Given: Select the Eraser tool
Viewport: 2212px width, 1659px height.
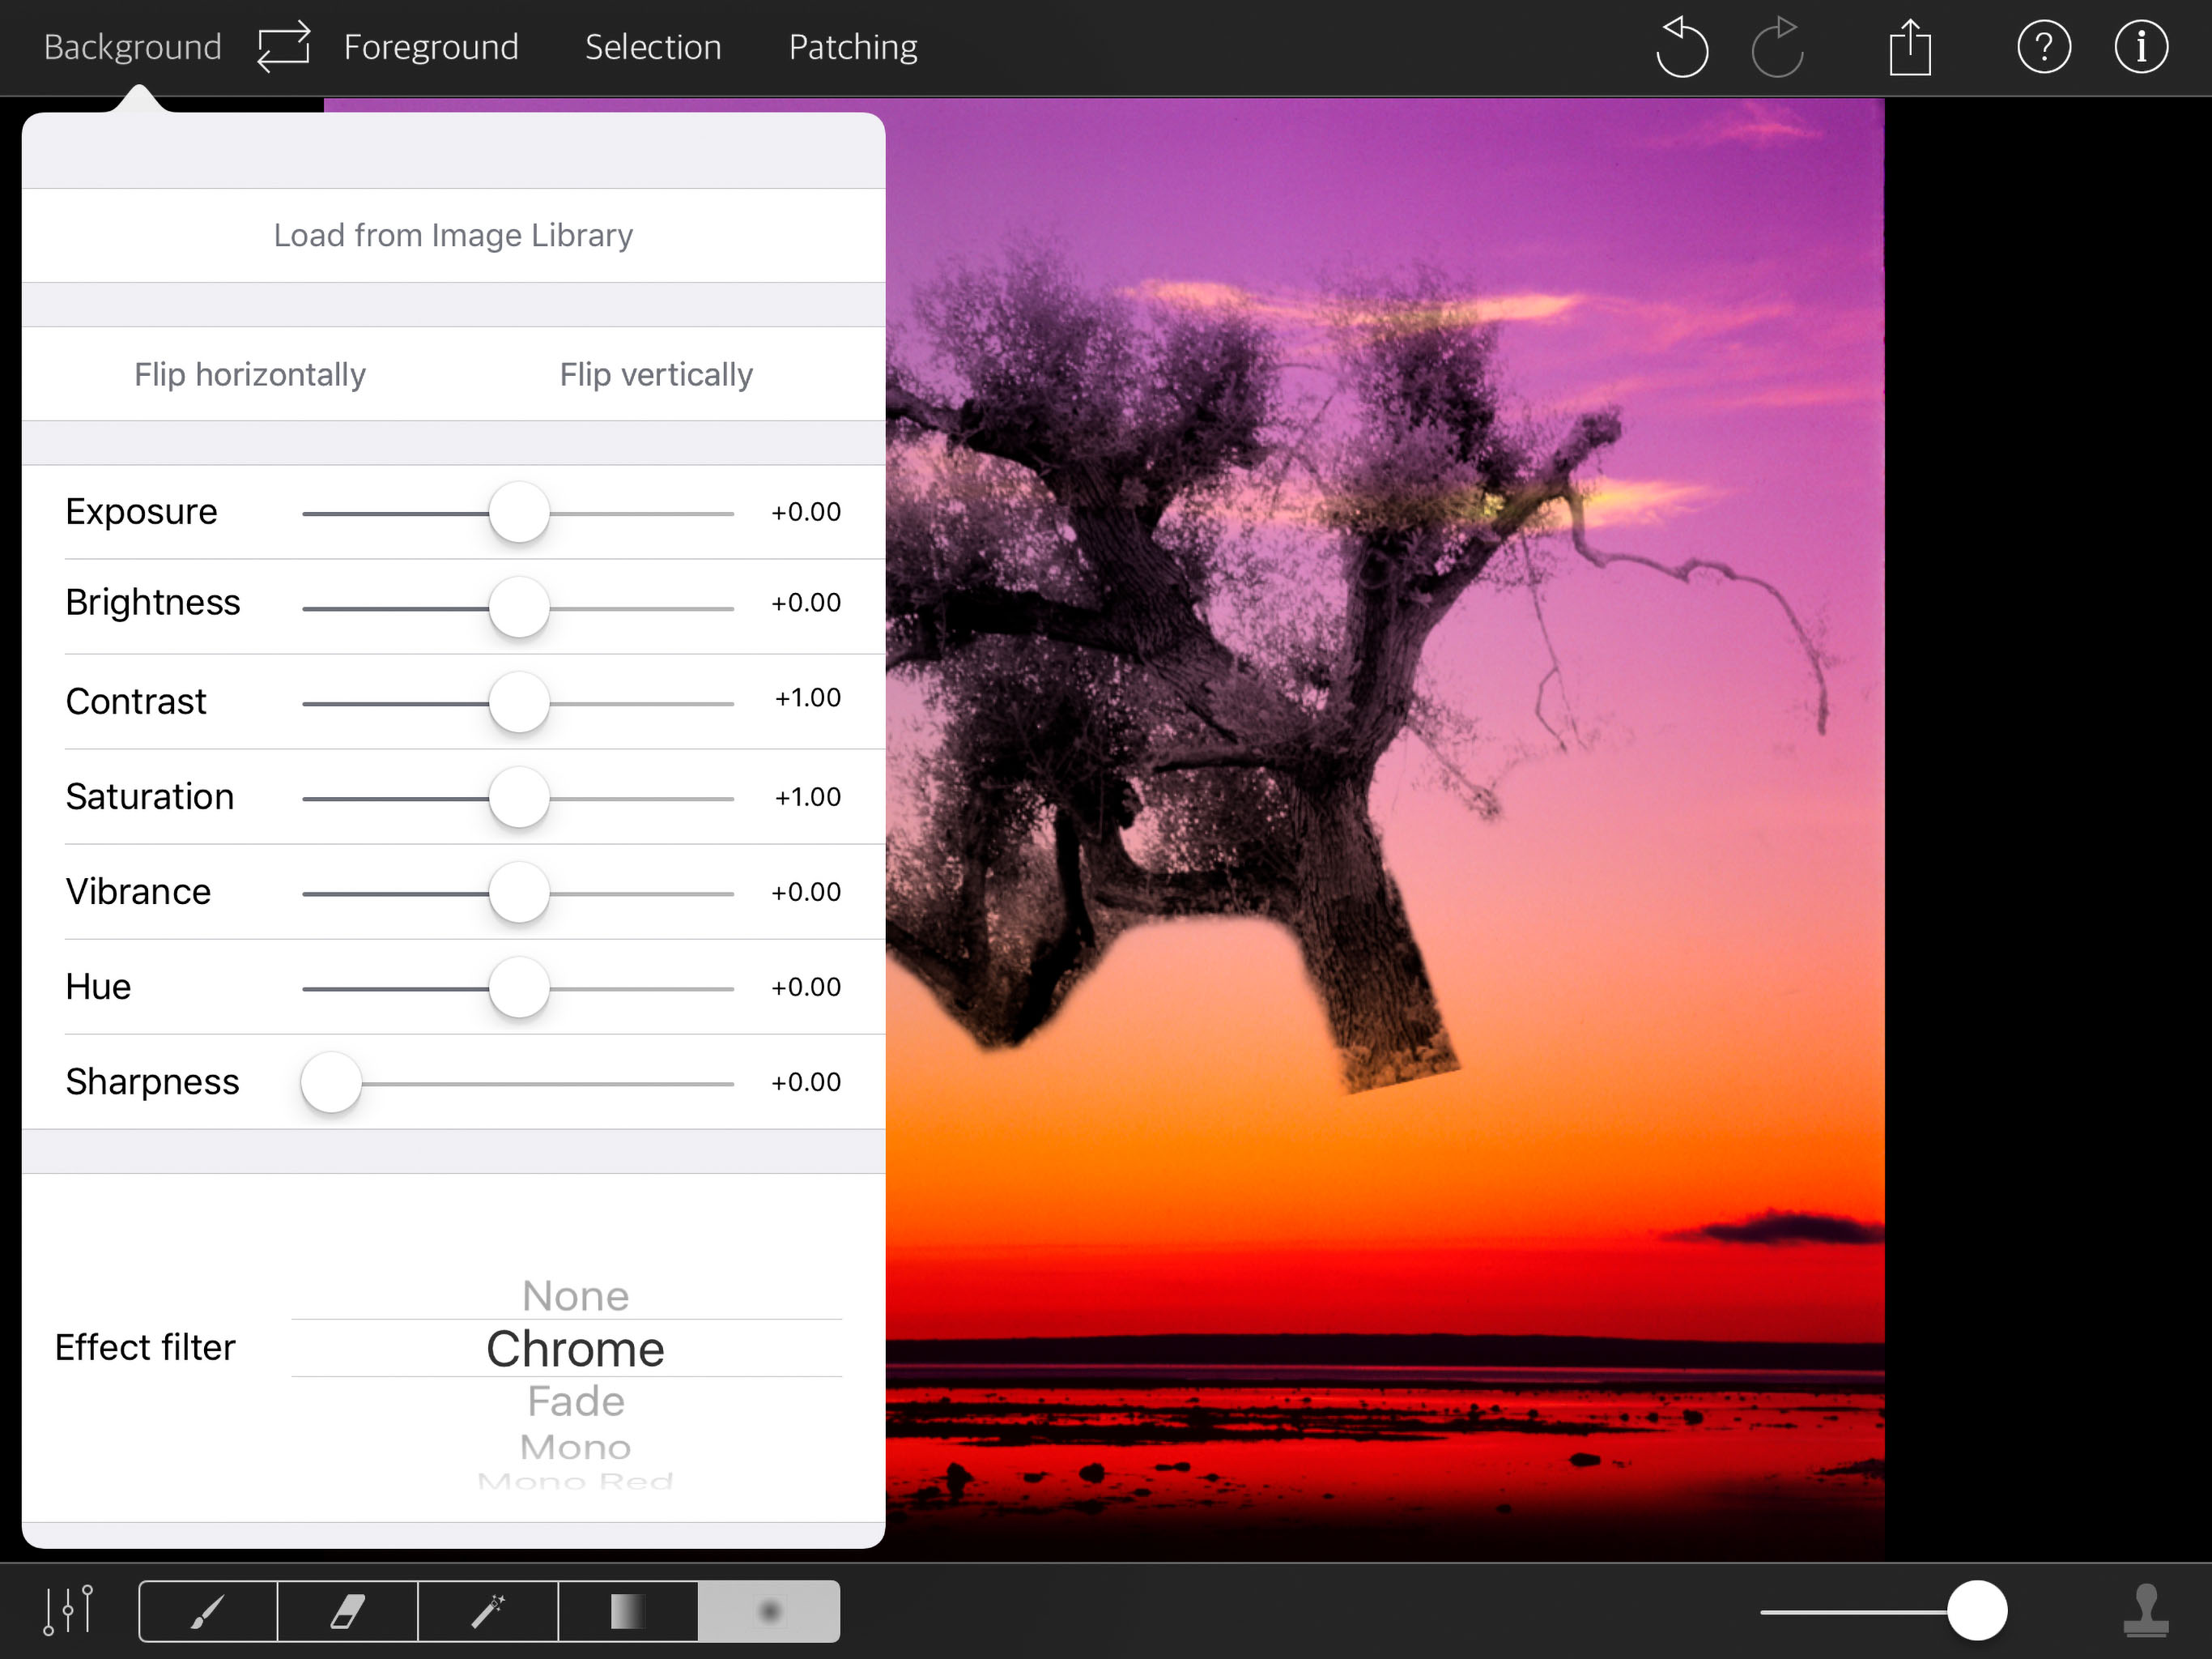Looking at the screenshot, I should 348,1611.
